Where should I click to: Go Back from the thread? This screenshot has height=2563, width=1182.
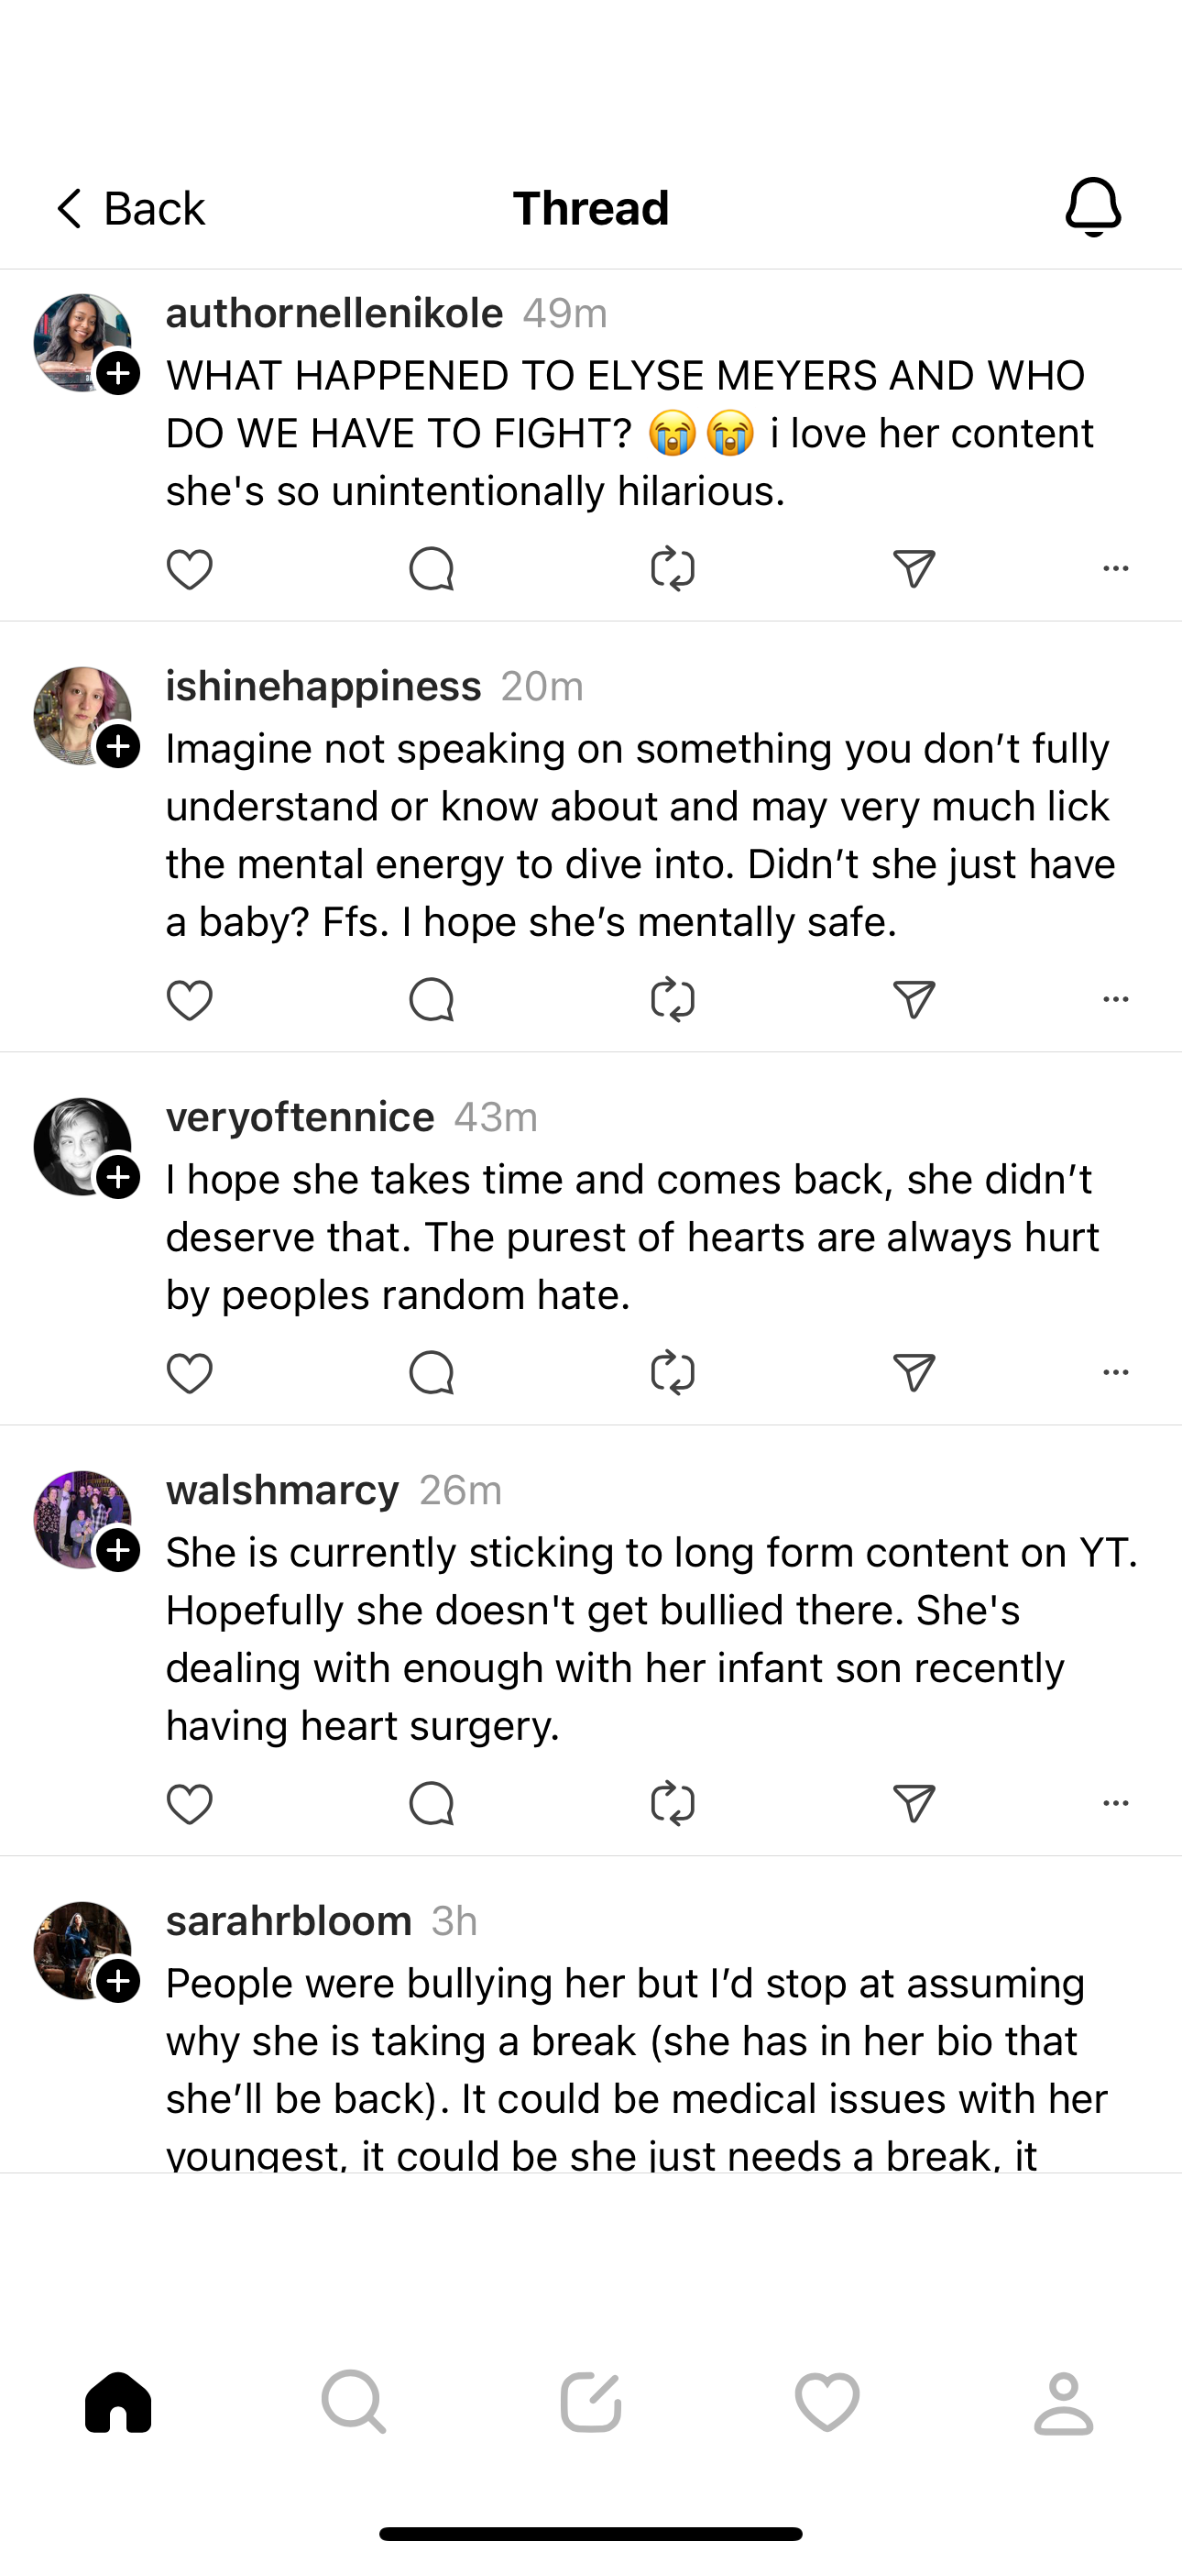(x=129, y=209)
